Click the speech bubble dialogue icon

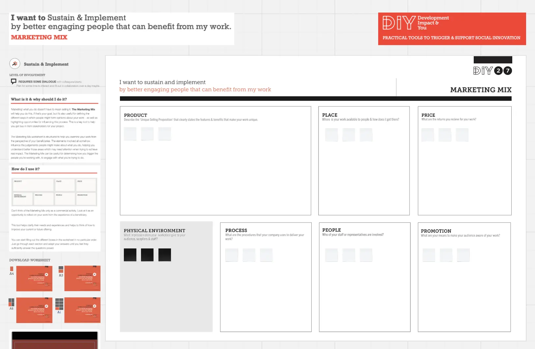click(x=14, y=81)
